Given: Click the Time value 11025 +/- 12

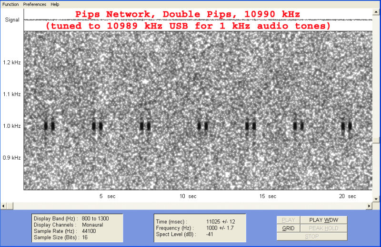Looking at the screenshot, I should point(221,222).
